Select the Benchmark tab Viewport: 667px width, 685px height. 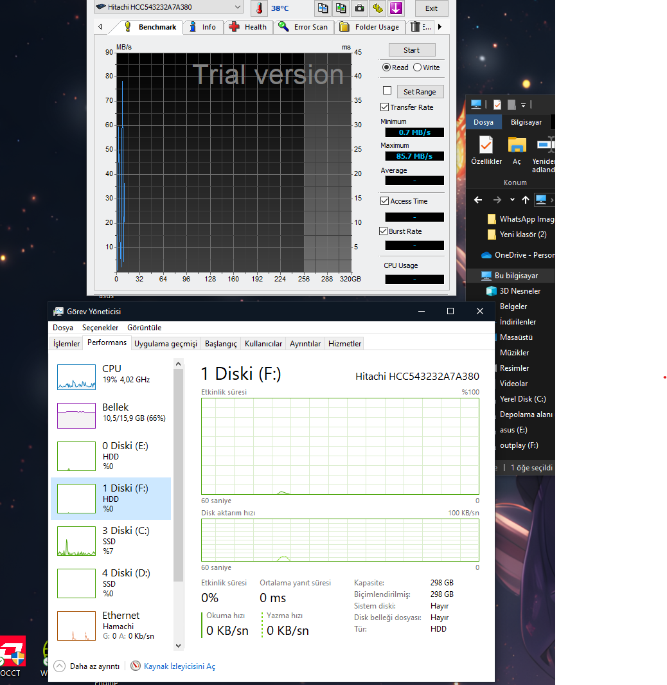pyautogui.click(x=150, y=27)
